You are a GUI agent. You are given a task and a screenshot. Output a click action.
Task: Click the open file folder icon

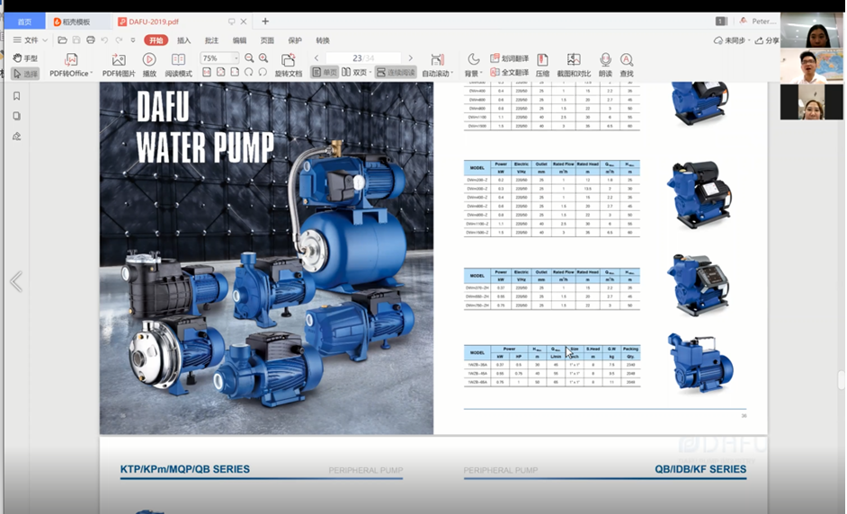(63, 40)
